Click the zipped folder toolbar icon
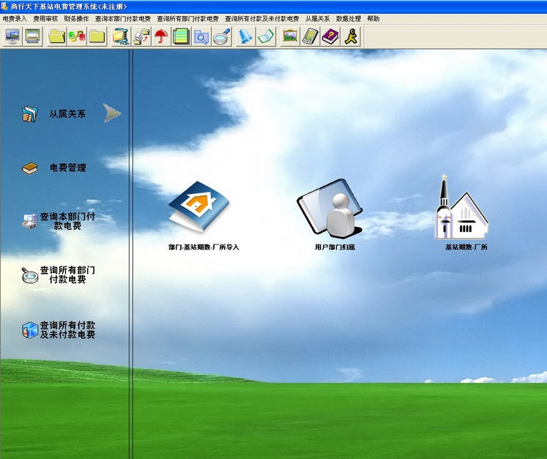The width and height of the screenshot is (547, 459). (121, 37)
